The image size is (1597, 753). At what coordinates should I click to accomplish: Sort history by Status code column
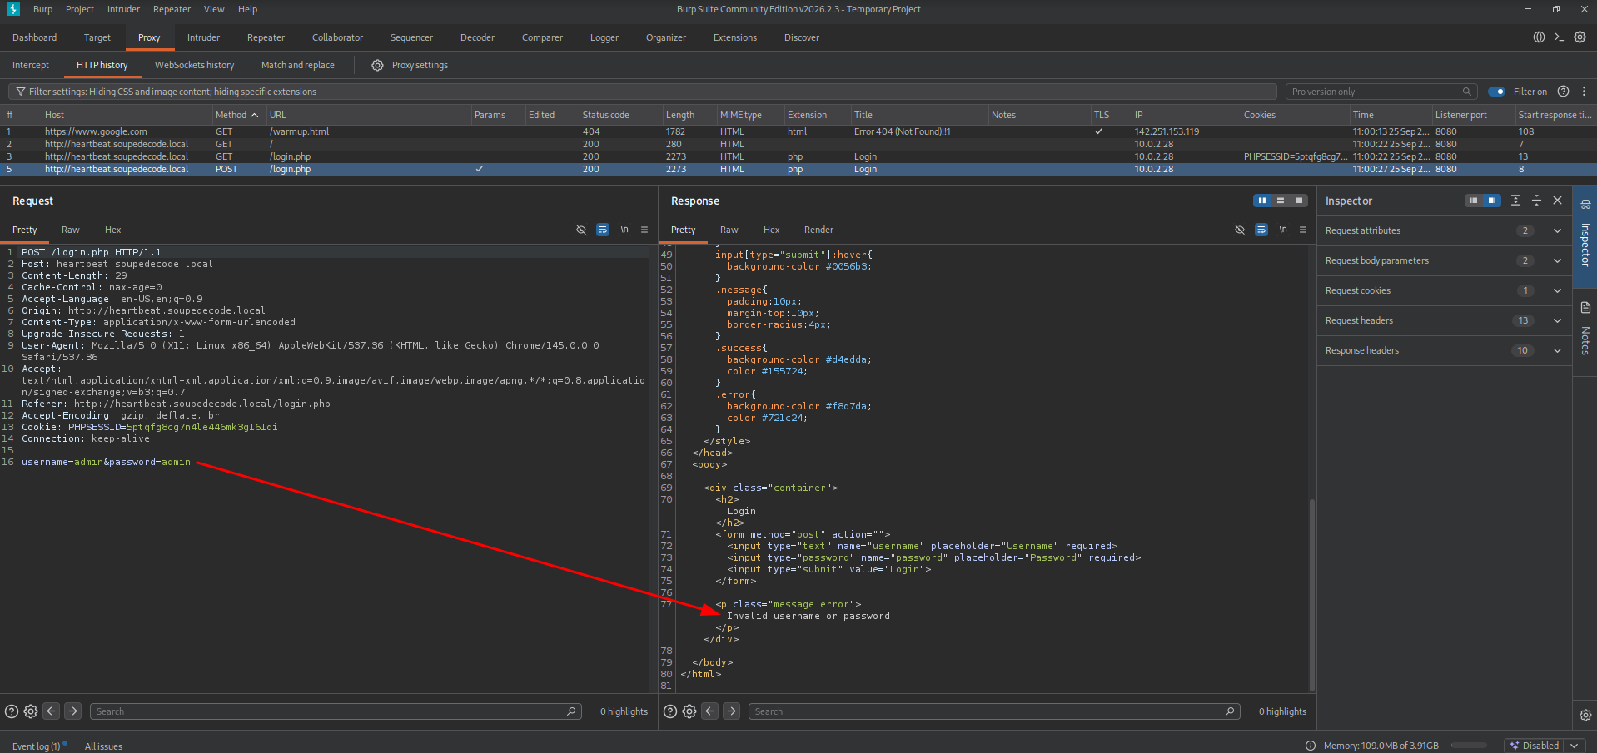[620, 115]
